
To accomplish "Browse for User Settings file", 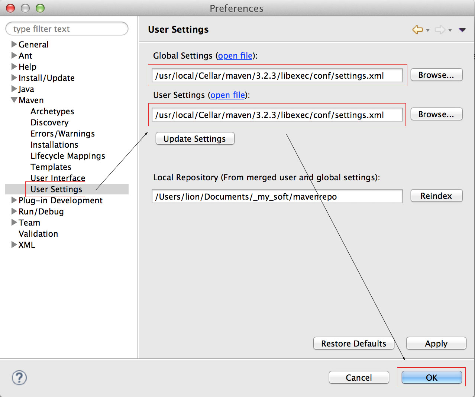I will [x=436, y=114].
